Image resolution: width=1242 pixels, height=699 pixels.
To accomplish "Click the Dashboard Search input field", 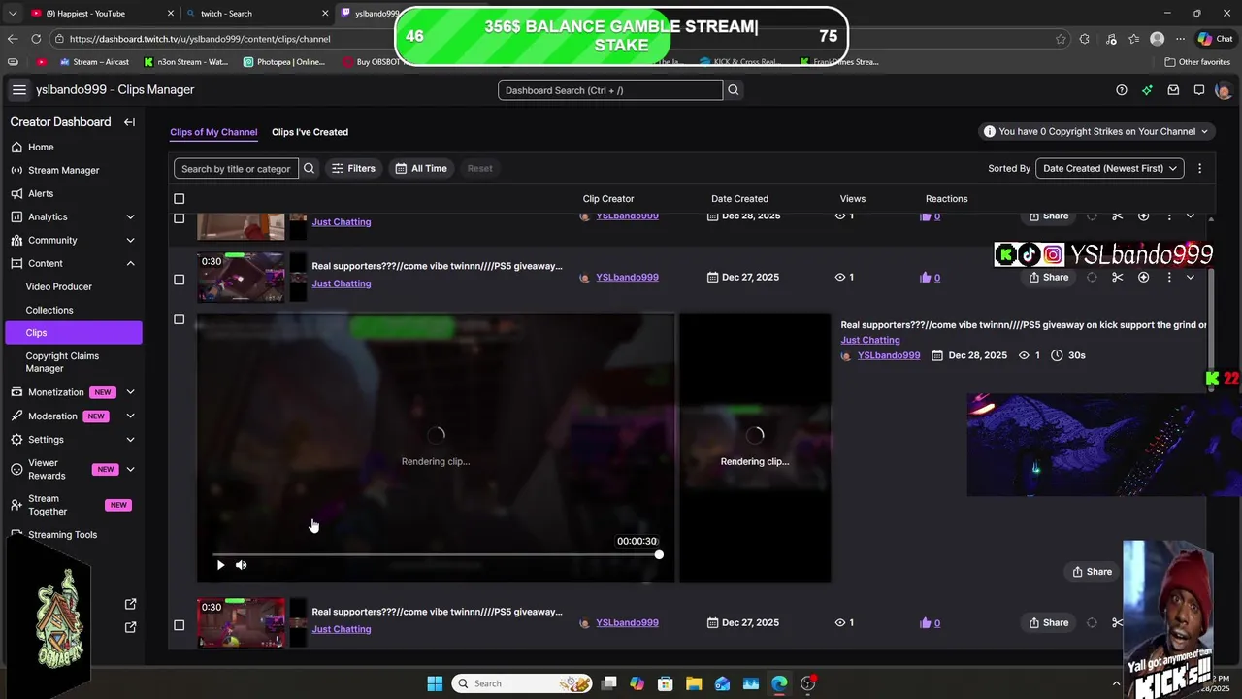I will pyautogui.click(x=610, y=90).
